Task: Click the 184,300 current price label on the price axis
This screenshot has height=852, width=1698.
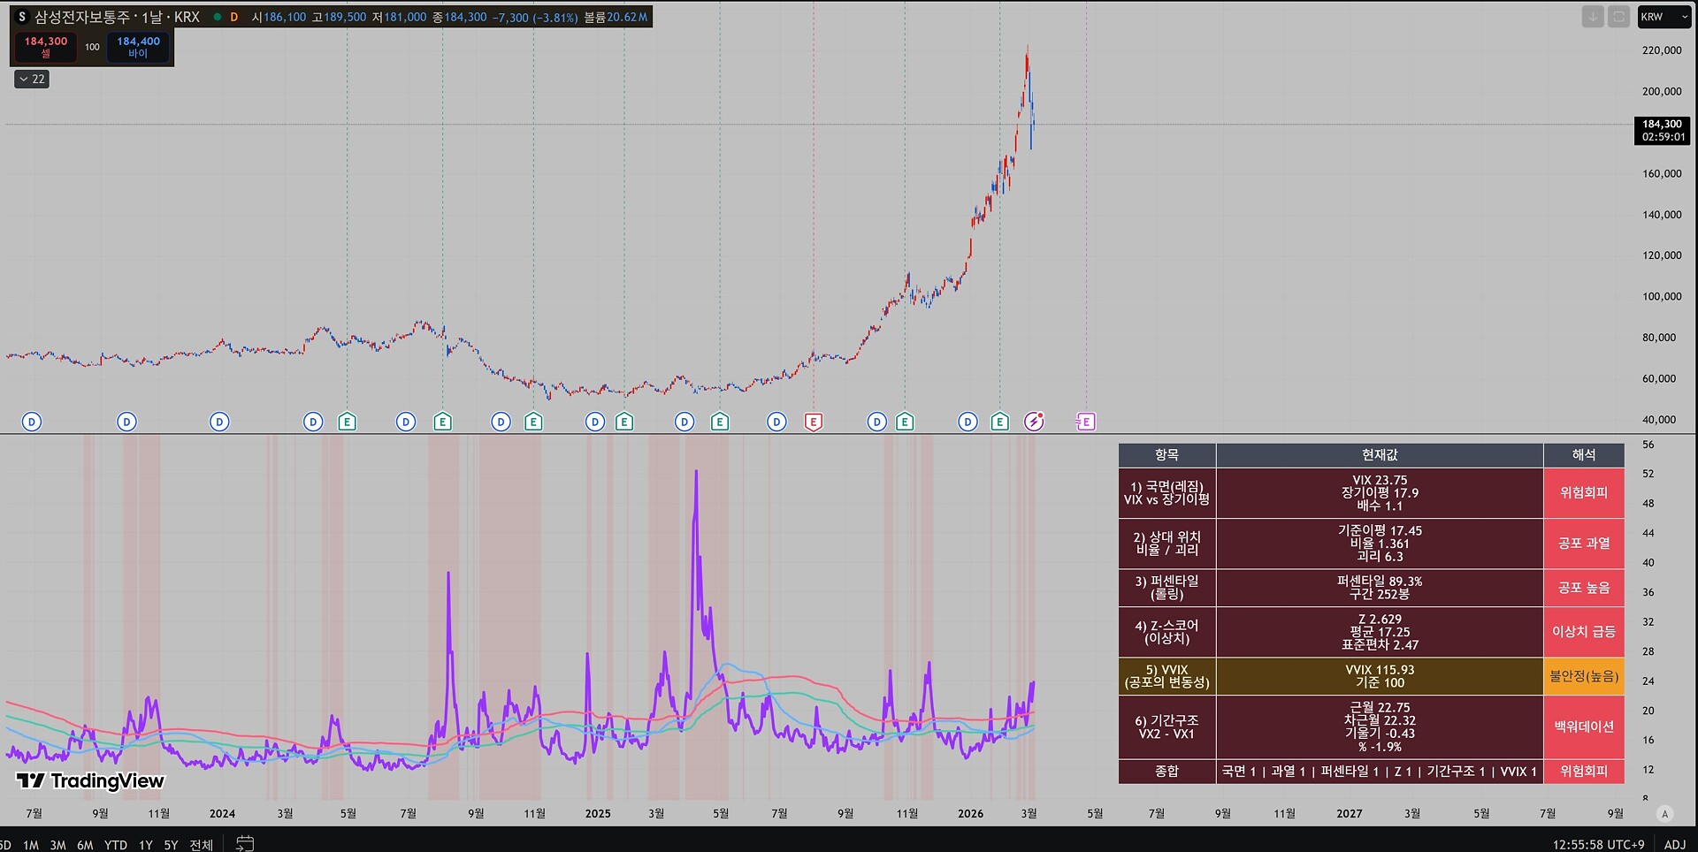Action: [x=1662, y=130]
